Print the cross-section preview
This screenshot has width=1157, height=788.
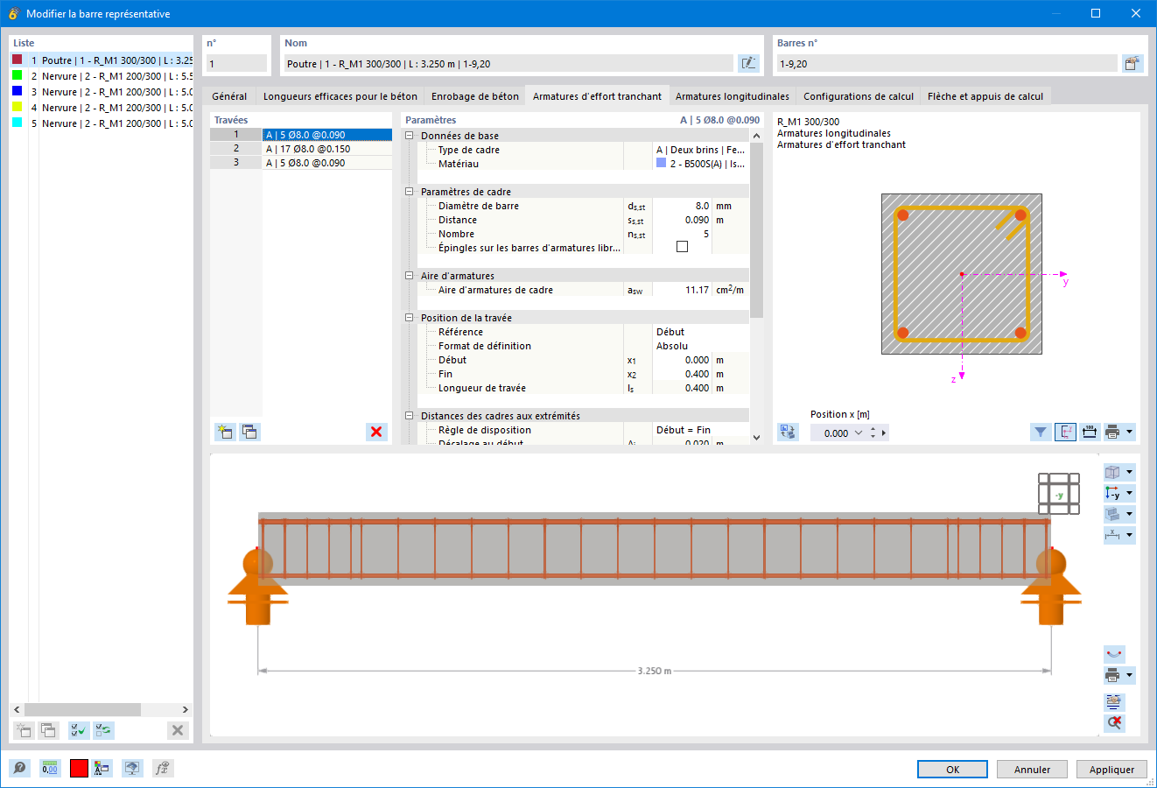[x=1112, y=432]
